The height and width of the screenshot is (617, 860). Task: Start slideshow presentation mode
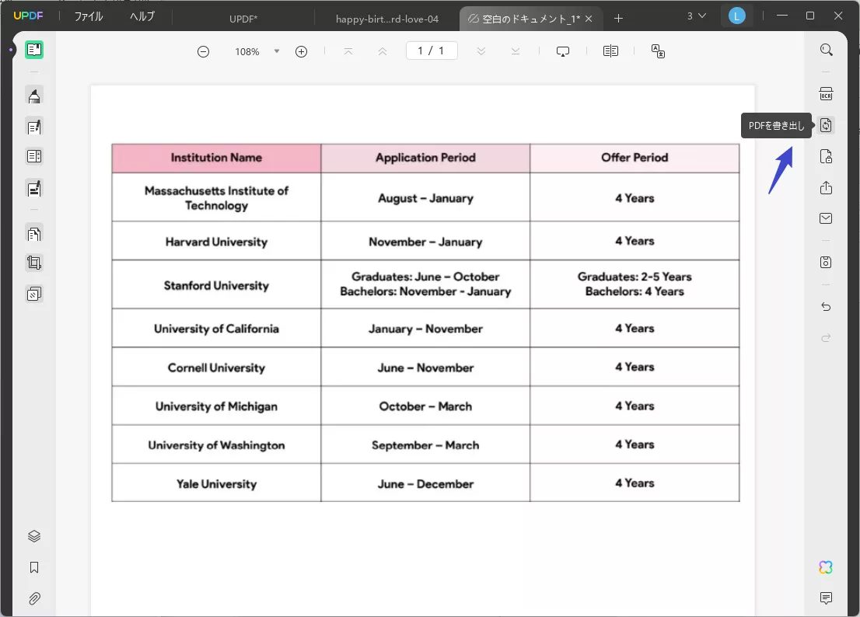click(x=563, y=51)
